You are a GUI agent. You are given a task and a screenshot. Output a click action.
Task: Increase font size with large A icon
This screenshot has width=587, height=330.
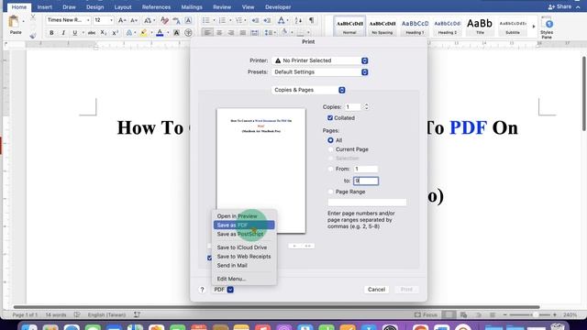122,20
